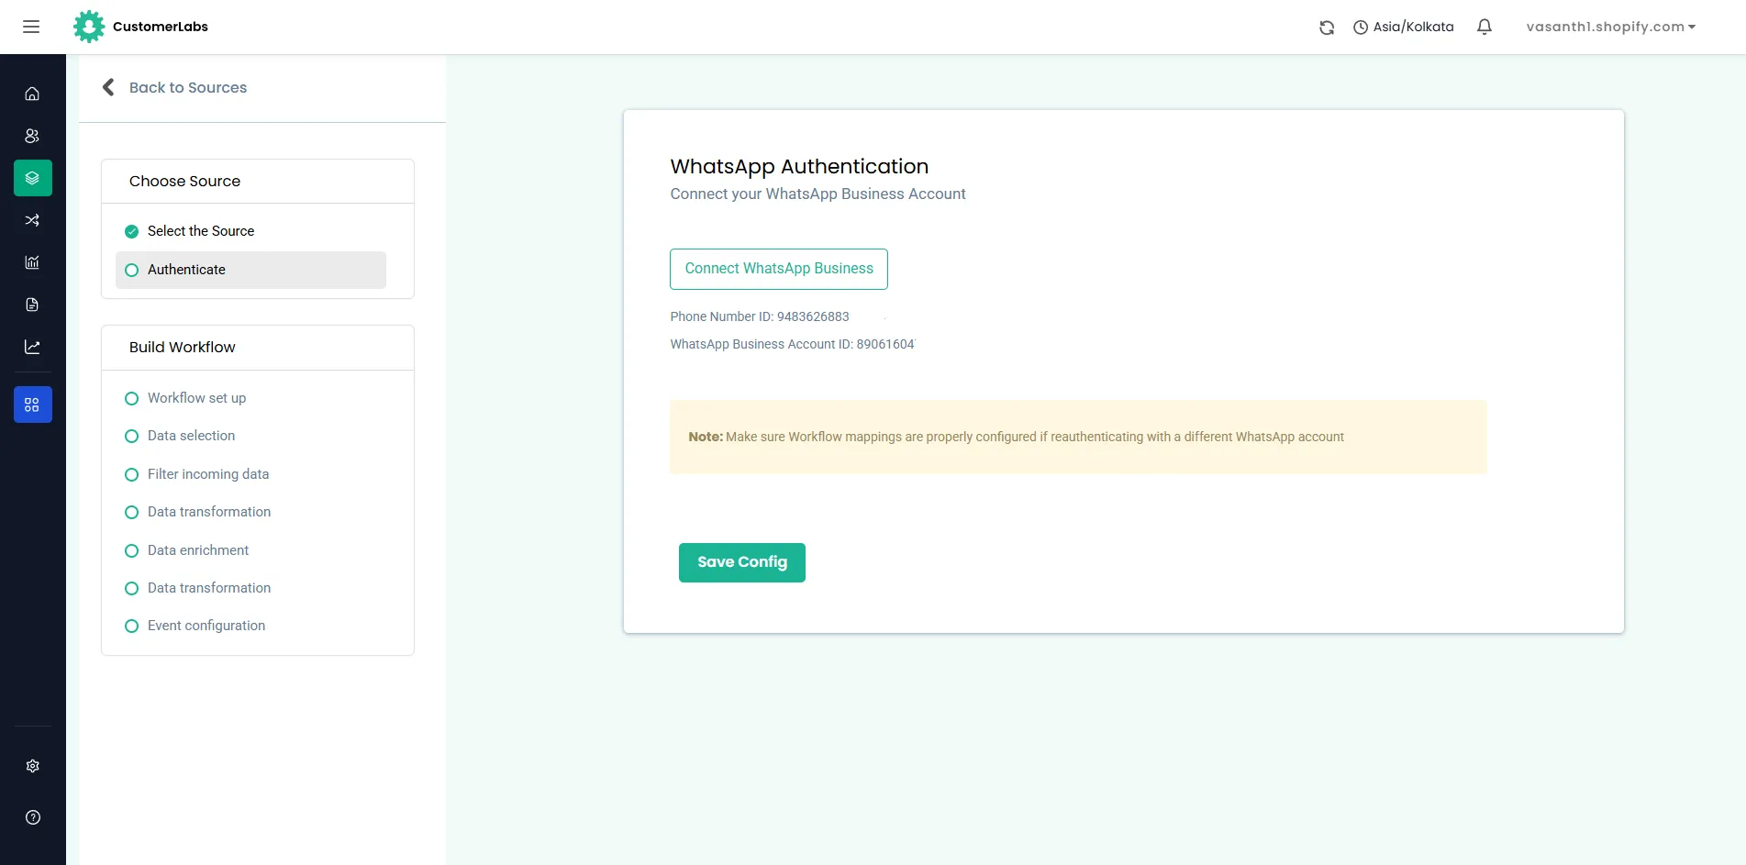Open the bar chart icon in sidebar
Screen dimensions: 1746x865
tap(32, 262)
